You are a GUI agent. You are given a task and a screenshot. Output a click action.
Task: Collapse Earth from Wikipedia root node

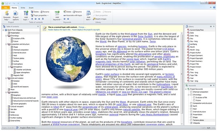[x=3, y=30]
